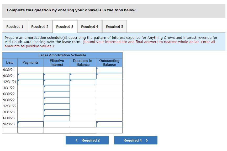
Task: Click the blue marker in 12/31/21 Effective Interest cell
Action: pos(45,80)
